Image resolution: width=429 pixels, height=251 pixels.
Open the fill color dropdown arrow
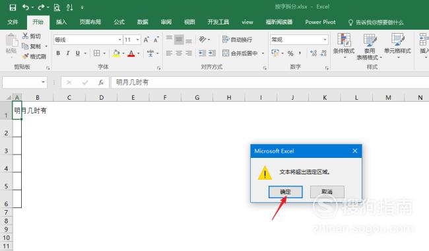click(123, 53)
